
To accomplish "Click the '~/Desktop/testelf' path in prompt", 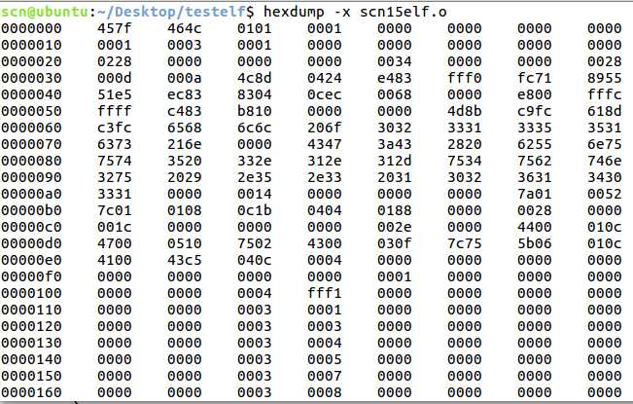I will click(170, 12).
